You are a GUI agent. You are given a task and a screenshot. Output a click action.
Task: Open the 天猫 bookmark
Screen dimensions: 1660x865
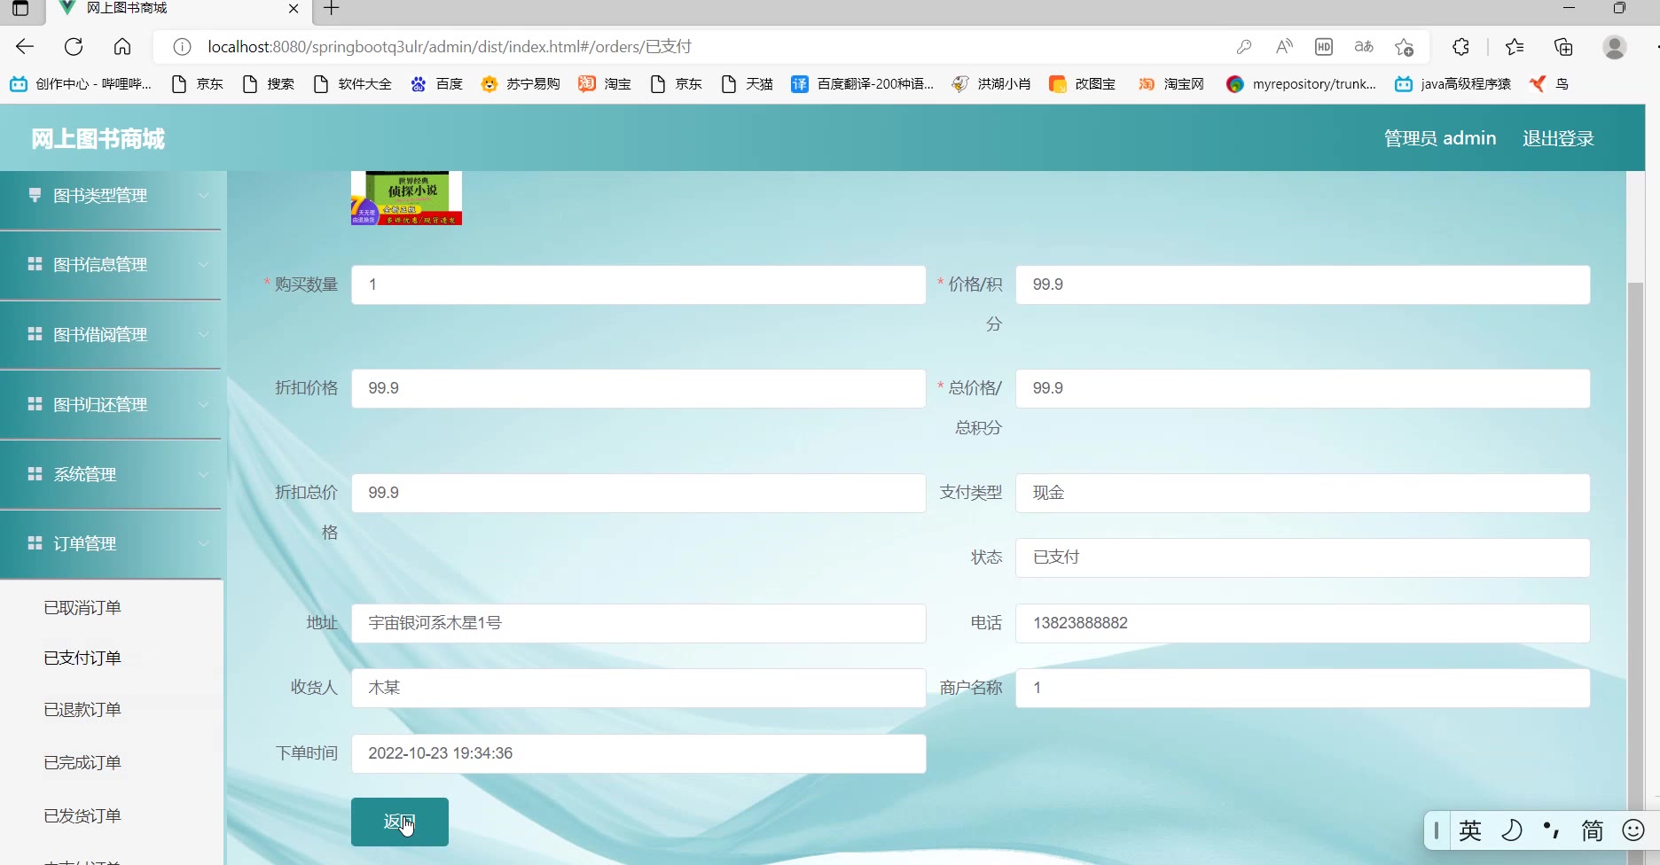point(747,84)
